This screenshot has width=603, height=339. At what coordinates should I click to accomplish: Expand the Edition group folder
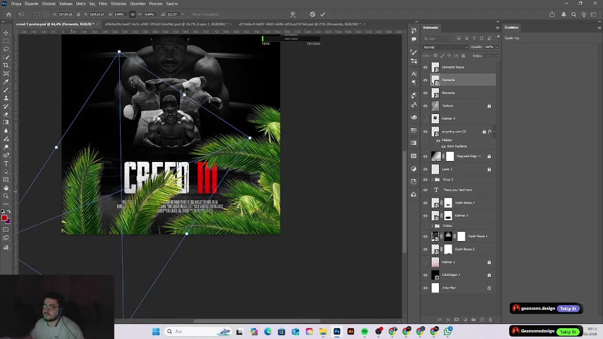pos(432,226)
